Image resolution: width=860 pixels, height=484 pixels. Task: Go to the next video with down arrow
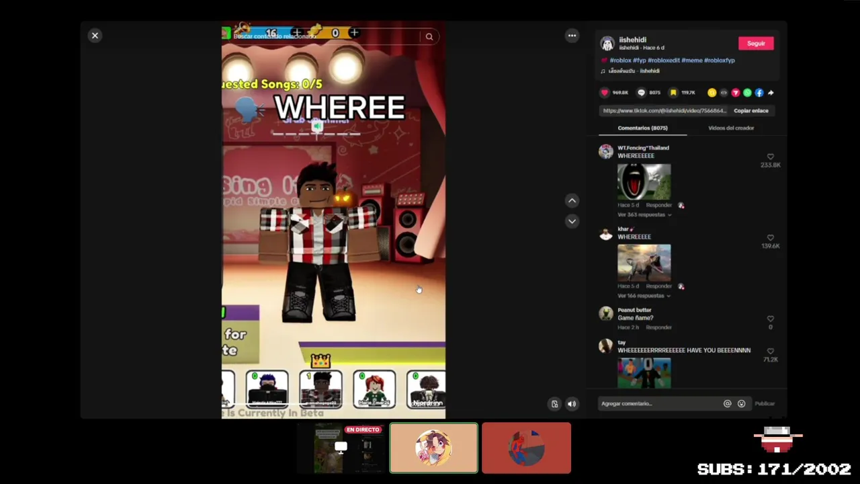point(572,221)
